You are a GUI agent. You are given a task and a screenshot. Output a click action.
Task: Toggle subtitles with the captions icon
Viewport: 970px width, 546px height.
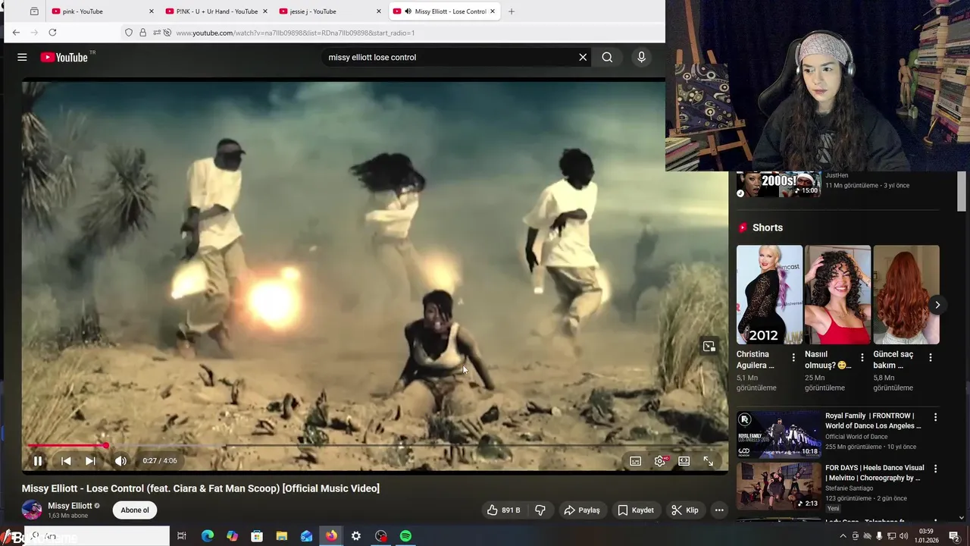click(x=636, y=461)
